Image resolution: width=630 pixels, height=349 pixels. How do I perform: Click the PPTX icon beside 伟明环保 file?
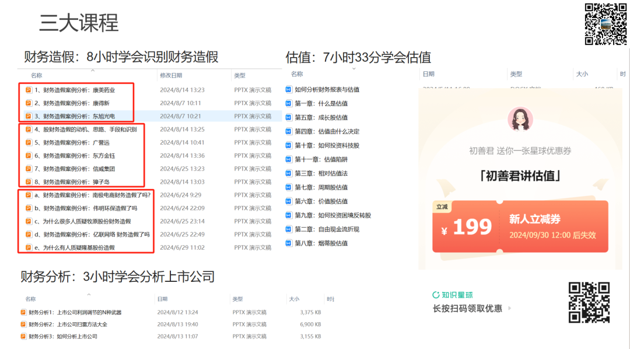29,208
